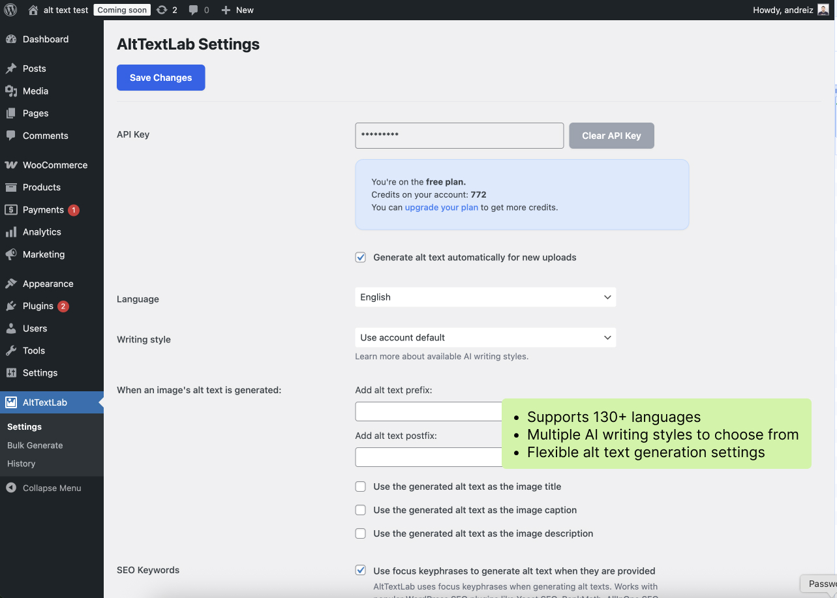Click the New label in the admin bar

point(245,10)
